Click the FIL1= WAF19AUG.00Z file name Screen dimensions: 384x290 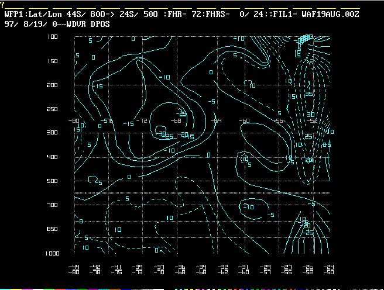click(316, 14)
